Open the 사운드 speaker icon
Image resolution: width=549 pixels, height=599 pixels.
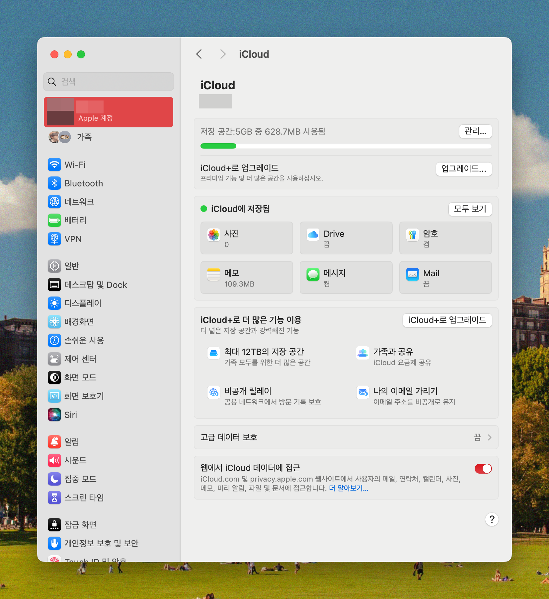(54, 460)
